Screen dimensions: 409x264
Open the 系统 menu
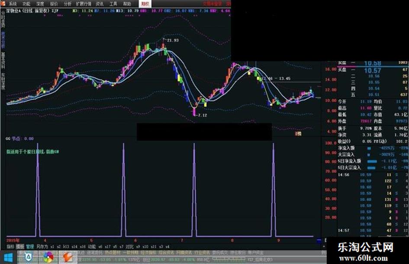click(13, 3)
